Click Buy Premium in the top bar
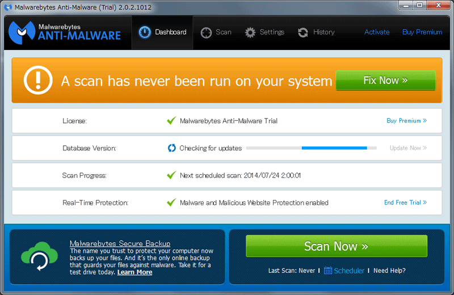This screenshot has height=295, width=454. point(422,32)
